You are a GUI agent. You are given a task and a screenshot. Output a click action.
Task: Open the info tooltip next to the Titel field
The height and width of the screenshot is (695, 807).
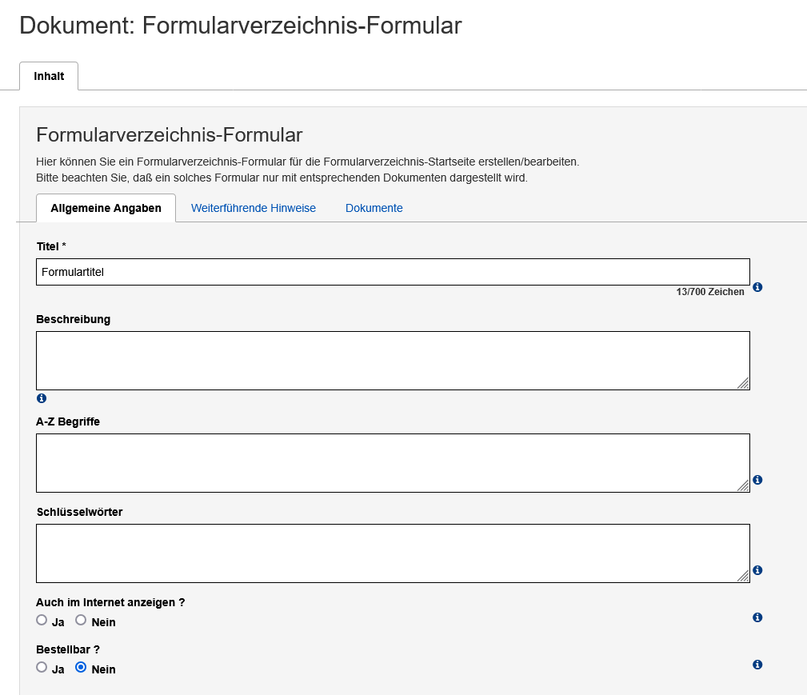[x=757, y=287]
